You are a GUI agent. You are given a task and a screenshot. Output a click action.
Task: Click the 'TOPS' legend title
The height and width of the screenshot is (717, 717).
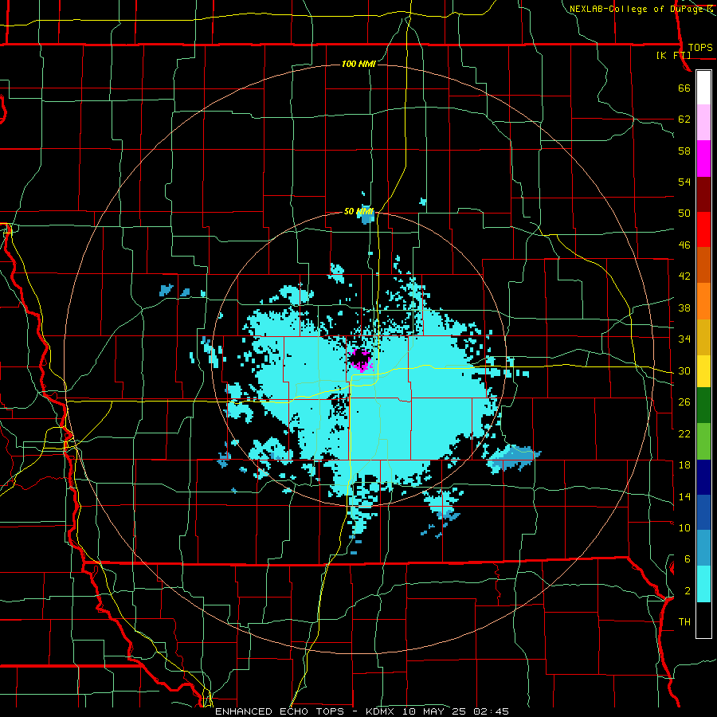point(700,48)
